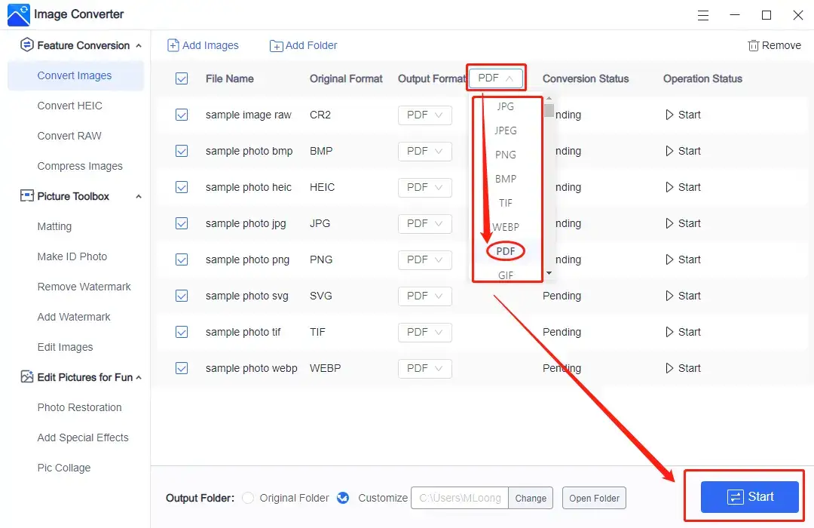Toggle the select-all checkbox in header

(x=182, y=78)
